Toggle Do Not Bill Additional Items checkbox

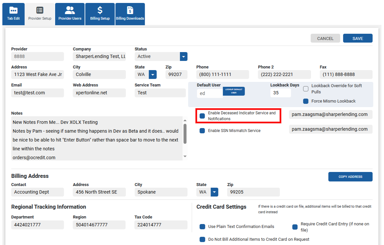202,239
